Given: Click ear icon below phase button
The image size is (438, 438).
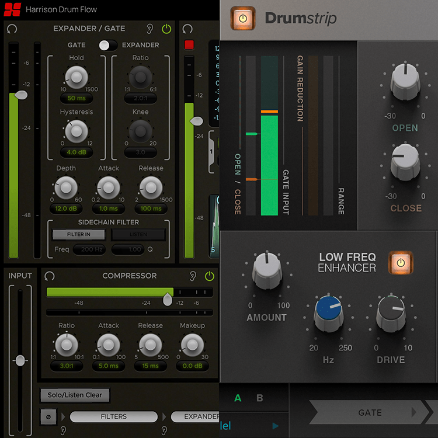Looking at the screenshot, I should click(63, 430).
